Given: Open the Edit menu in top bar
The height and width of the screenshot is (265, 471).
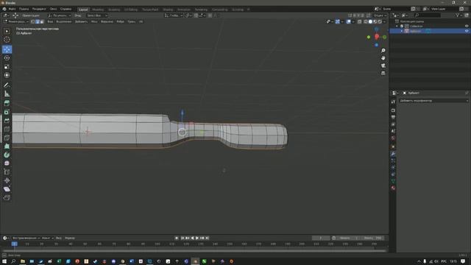Looking at the screenshot, I should [x=24, y=9].
